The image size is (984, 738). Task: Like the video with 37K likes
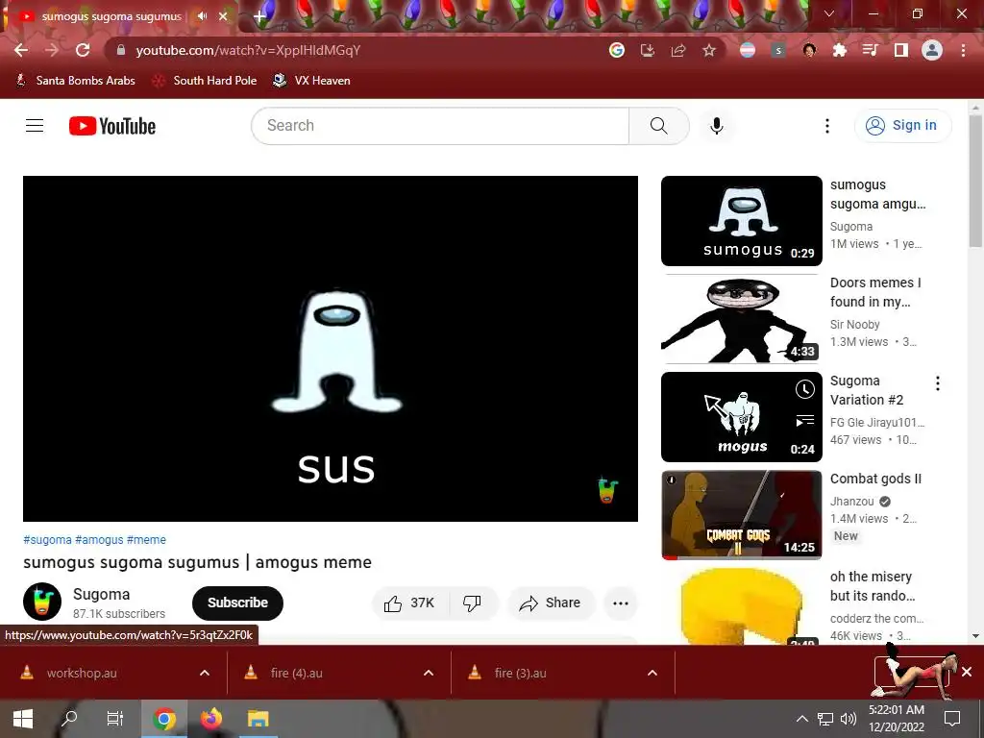click(x=410, y=603)
